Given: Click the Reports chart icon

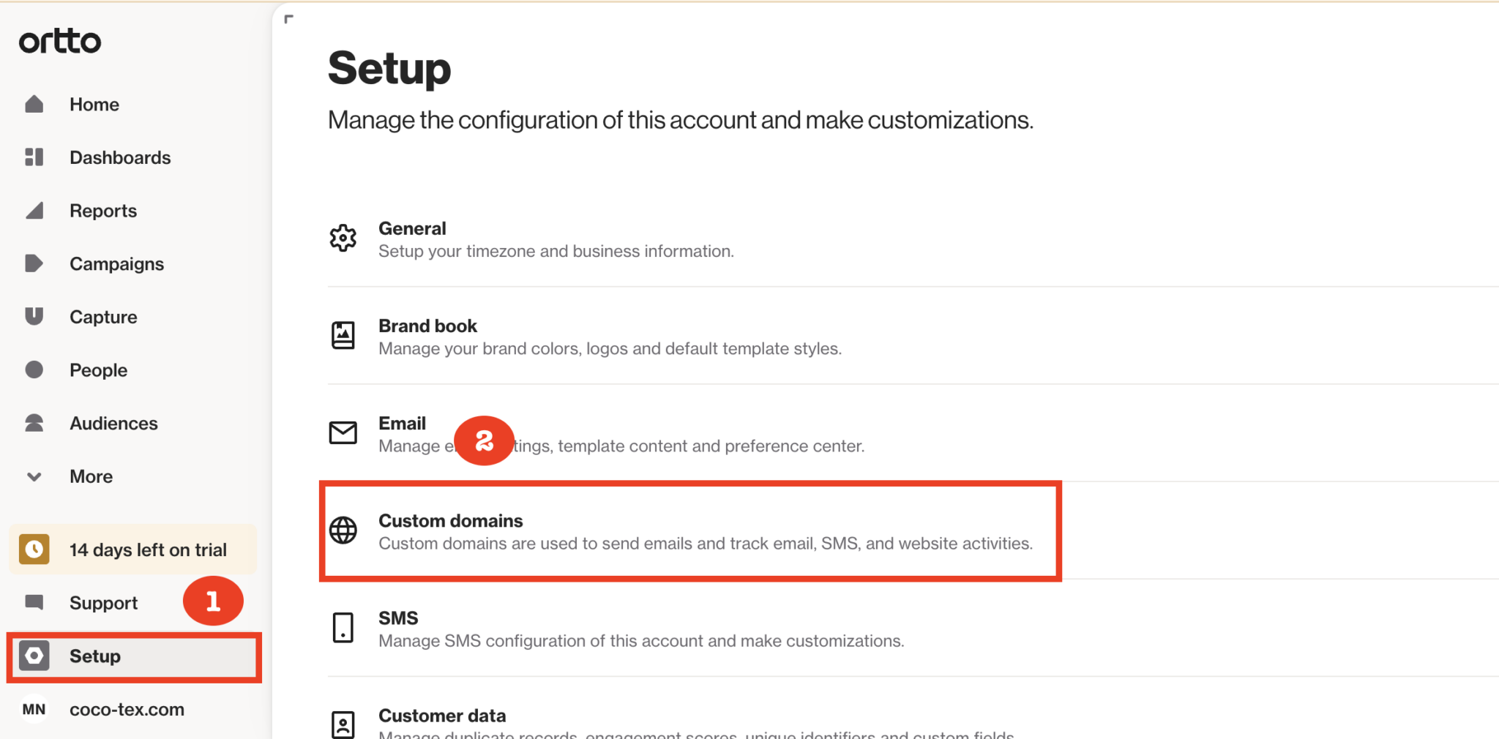Looking at the screenshot, I should [x=34, y=210].
